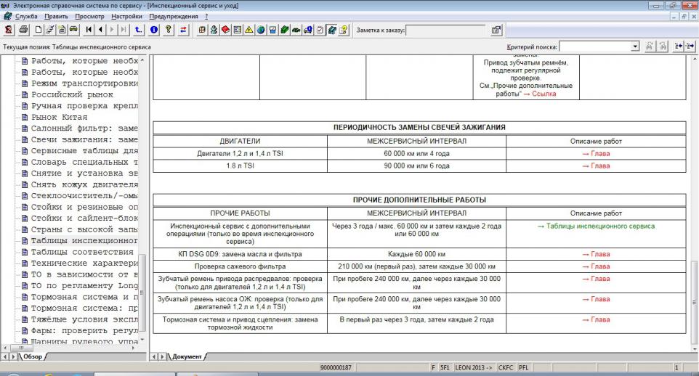Screen dimensions: 699x376
Task: Click the checklist clipboard toolbar icon
Action: (320, 30)
